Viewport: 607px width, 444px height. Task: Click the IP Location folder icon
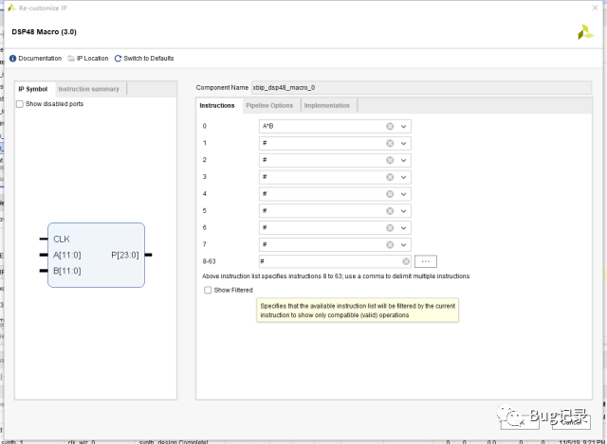71,59
